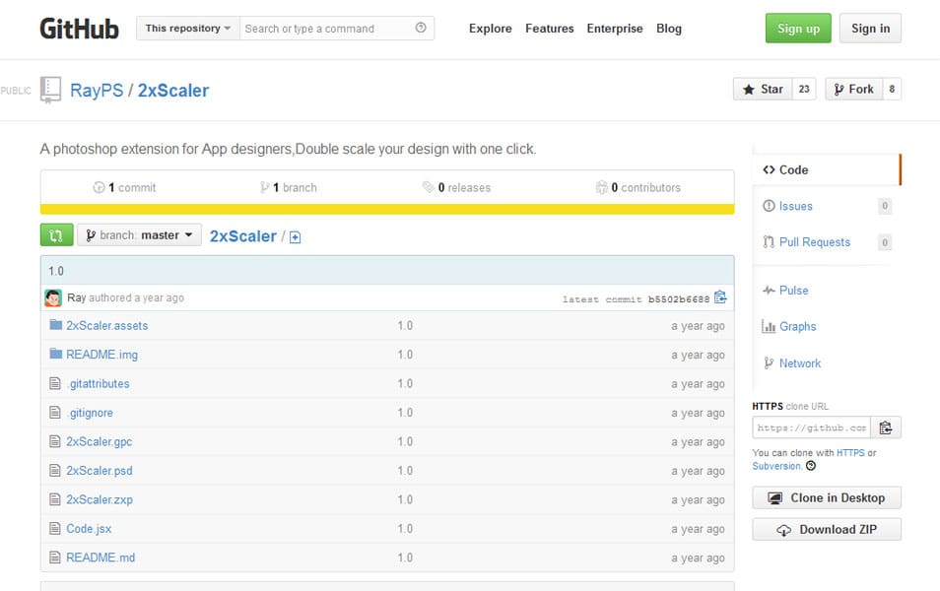Click Ray's avatar thumbnail
Viewport: 940px width, 591px height.
point(53,297)
